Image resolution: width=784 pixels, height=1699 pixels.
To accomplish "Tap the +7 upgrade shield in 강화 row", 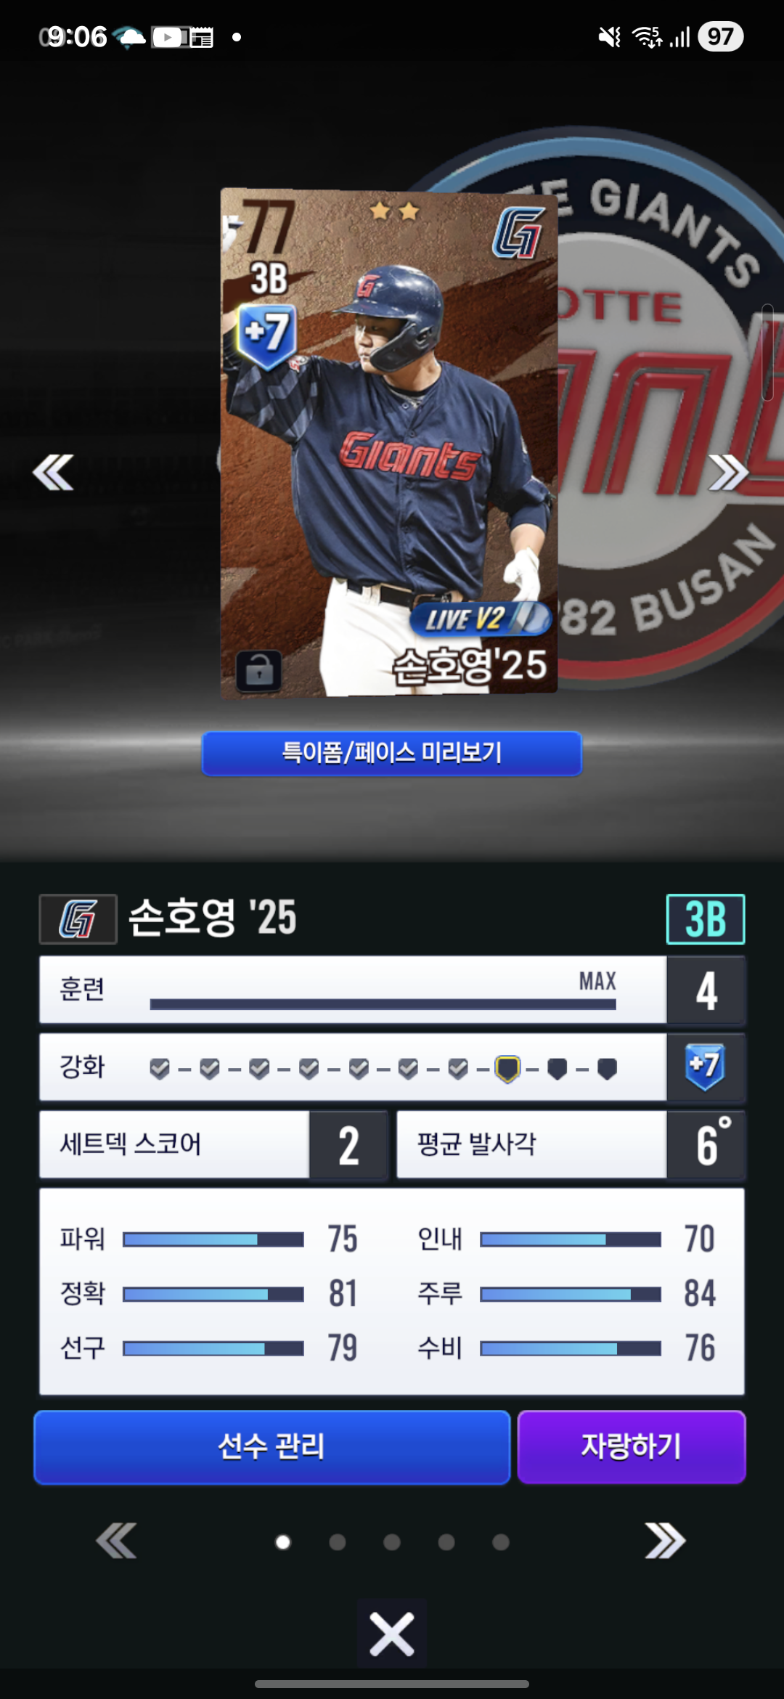I will 705,1067.
